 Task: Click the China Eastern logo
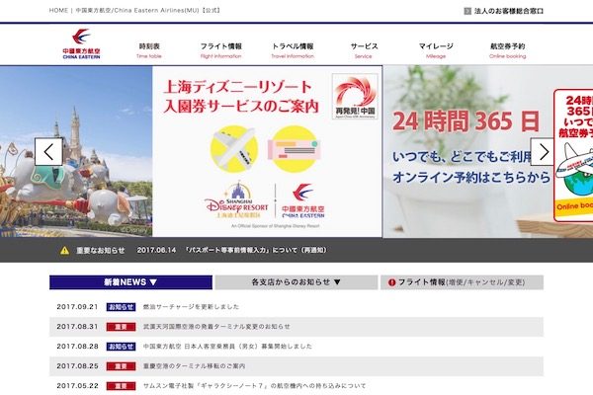pos(81,43)
